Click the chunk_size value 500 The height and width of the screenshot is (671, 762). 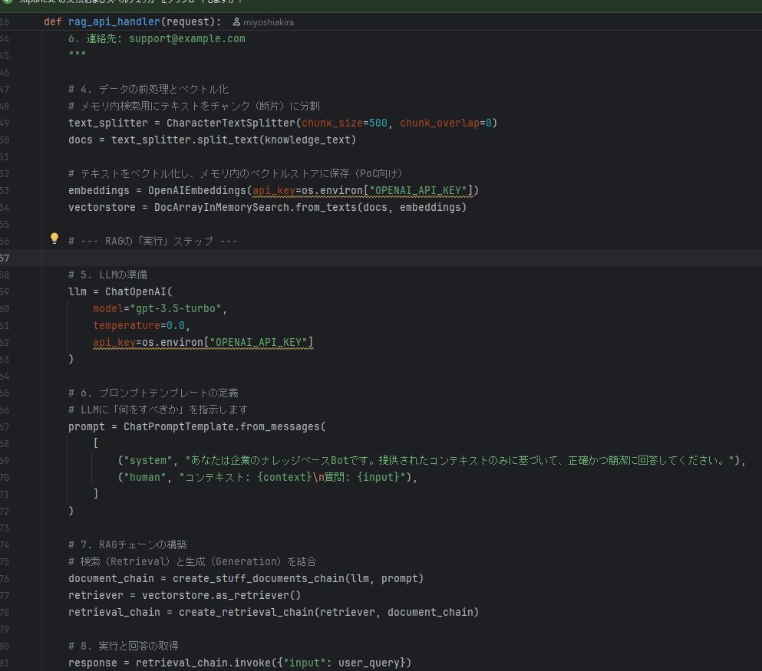pyautogui.click(x=378, y=123)
